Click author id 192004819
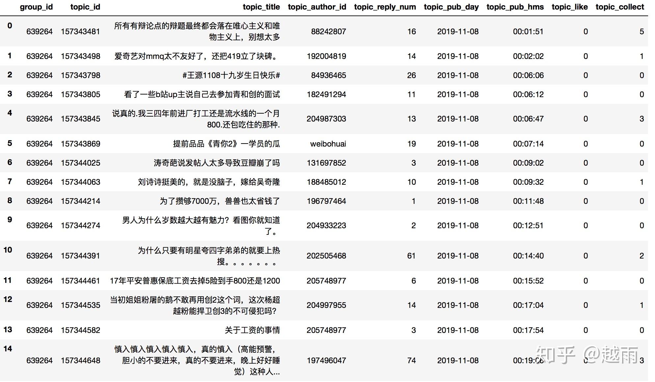Screen dimensions: 655x382 (x=327, y=56)
